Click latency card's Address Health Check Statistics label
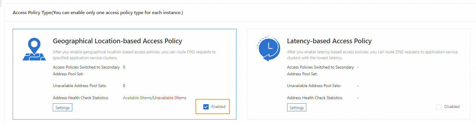The image size is (476, 123). (315, 98)
